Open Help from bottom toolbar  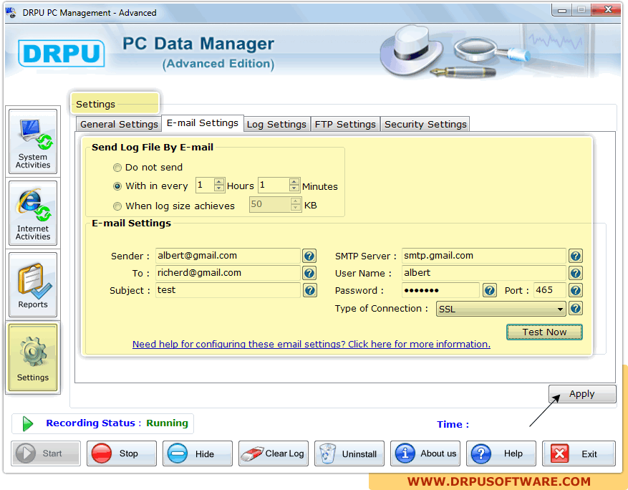tap(501, 453)
